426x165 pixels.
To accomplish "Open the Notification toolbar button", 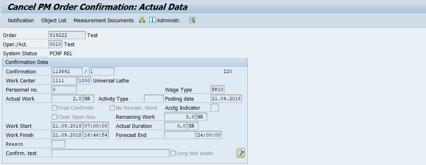I will 21,21.
